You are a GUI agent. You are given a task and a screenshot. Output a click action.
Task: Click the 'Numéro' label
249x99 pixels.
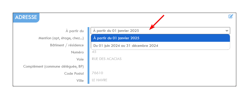coord(77,52)
